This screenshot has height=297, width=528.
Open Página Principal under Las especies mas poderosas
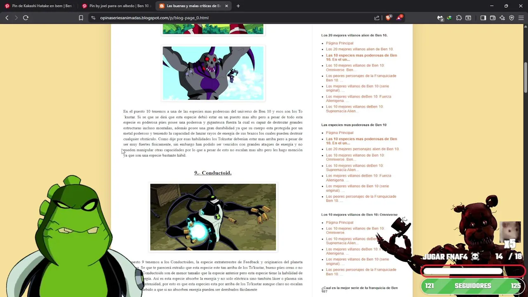click(339, 132)
